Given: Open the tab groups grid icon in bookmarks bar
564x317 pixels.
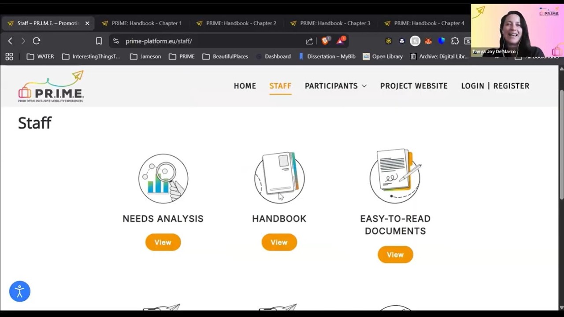Looking at the screenshot, I should pyautogui.click(x=9, y=56).
